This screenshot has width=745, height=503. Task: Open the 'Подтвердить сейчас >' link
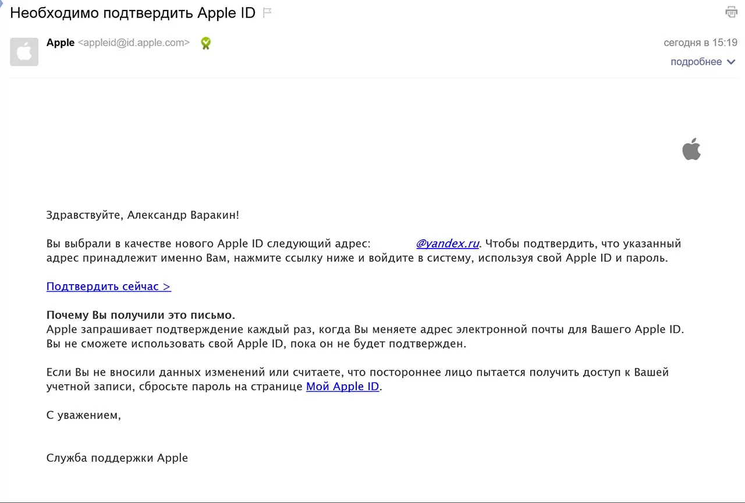click(x=109, y=286)
